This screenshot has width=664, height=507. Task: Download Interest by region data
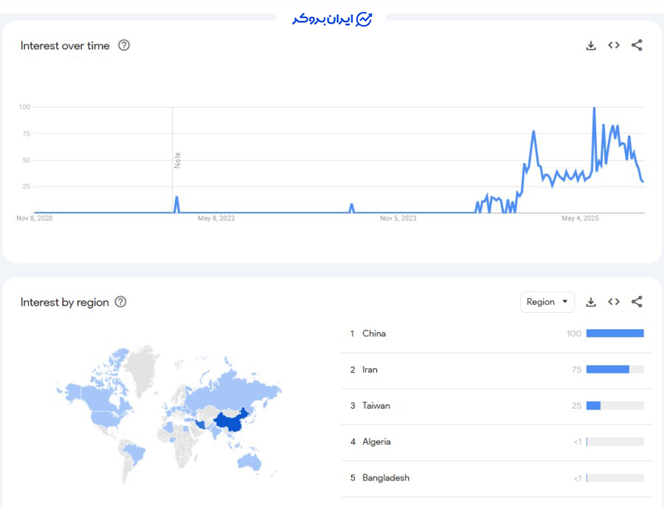590,302
